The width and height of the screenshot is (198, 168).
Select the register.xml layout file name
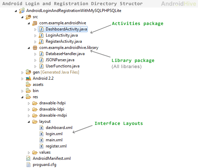click(56, 146)
